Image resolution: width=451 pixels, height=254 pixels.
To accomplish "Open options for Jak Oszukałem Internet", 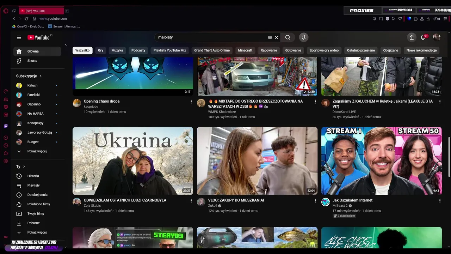I will pos(440,201).
